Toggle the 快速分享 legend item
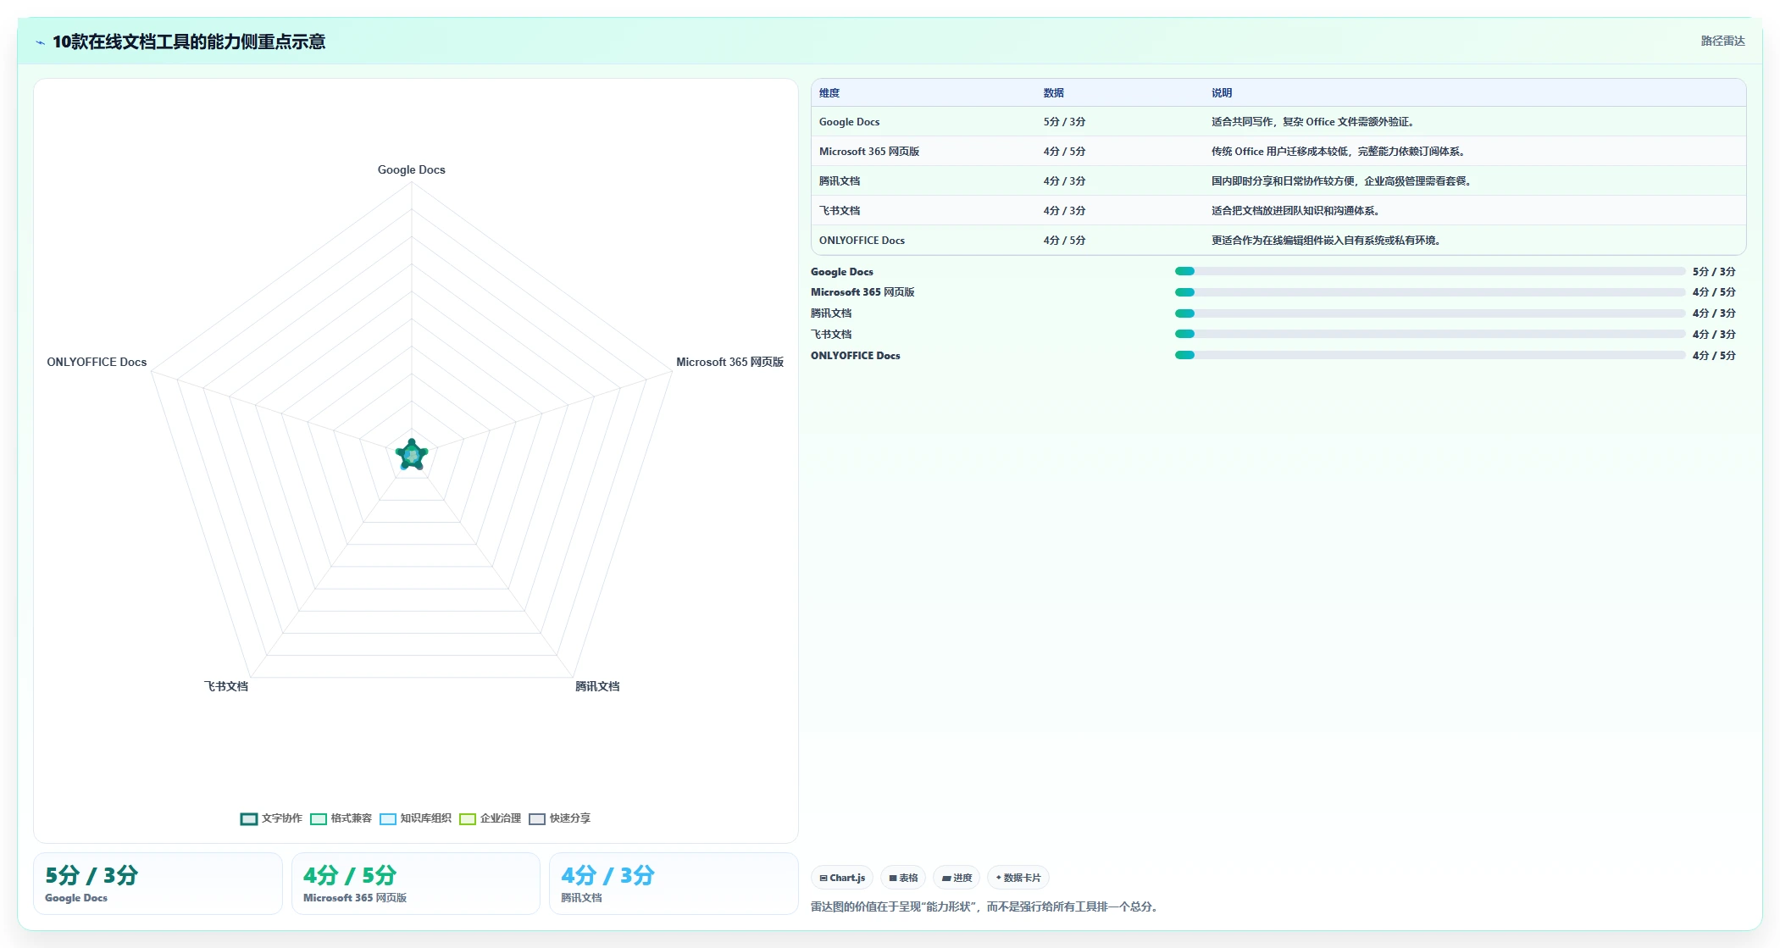This screenshot has width=1780, height=948. click(559, 818)
